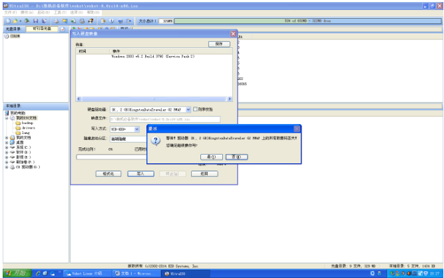Click the Save floppy disk toolbar icon

36,21
